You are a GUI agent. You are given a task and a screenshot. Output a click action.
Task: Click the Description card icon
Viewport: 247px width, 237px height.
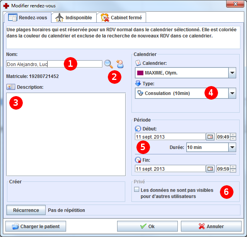point(10,87)
